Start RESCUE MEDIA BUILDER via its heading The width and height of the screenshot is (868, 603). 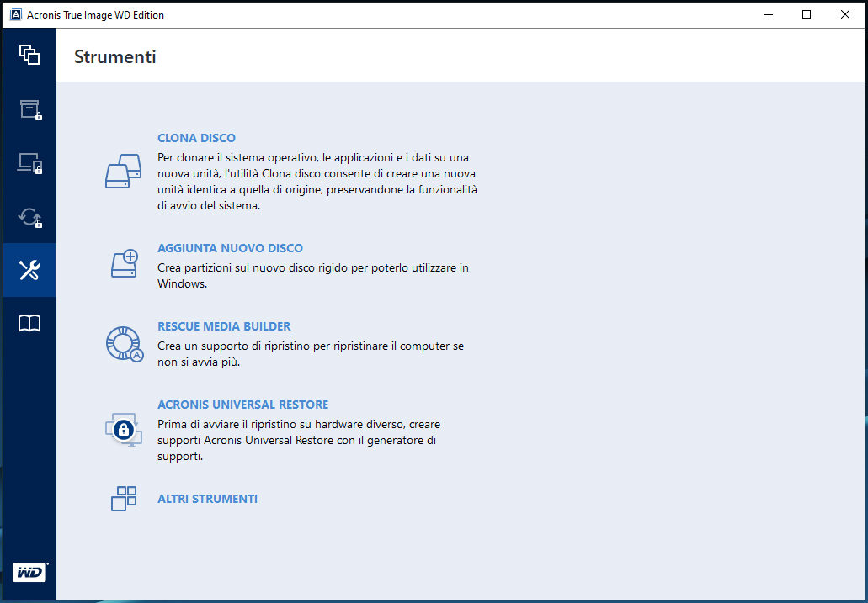(x=224, y=326)
